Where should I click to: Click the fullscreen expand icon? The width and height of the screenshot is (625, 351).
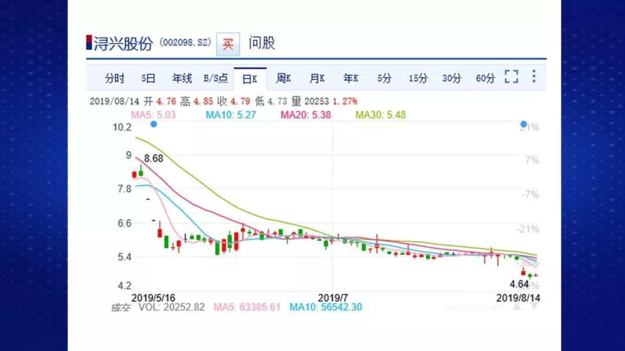(x=512, y=76)
